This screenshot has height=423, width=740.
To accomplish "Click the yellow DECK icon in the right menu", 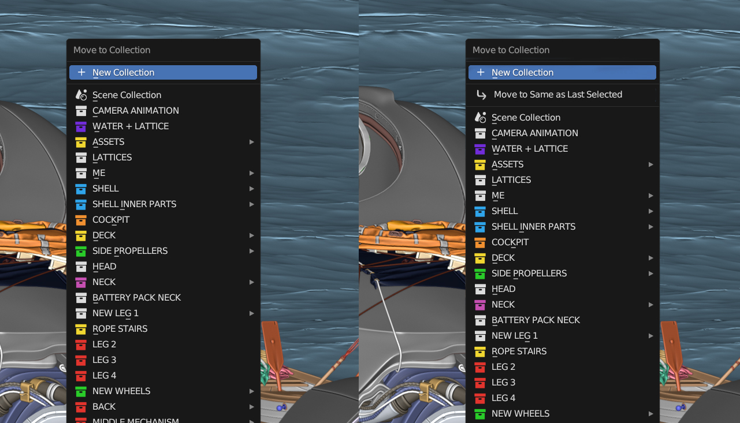I will click(480, 258).
